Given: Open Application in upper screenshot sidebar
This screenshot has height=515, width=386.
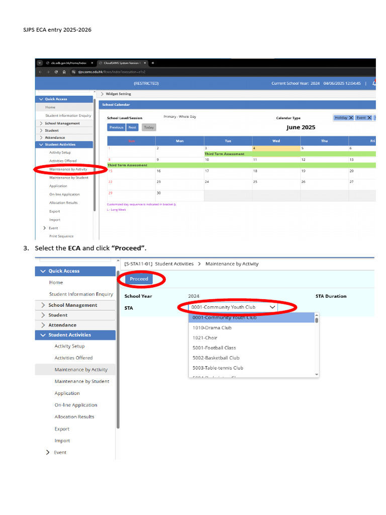Looking at the screenshot, I should click(58, 186).
